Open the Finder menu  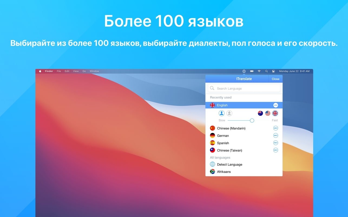point(49,71)
